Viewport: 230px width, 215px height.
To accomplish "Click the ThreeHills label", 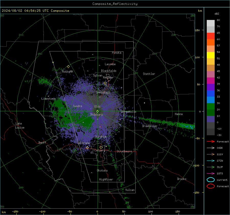I will [129, 112].
